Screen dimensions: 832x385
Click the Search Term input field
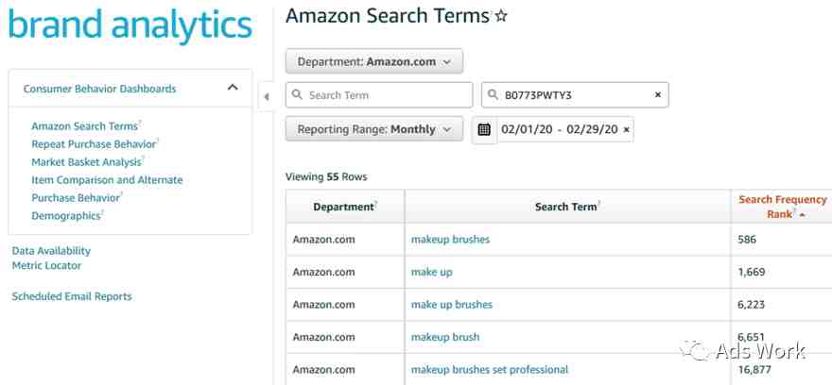(379, 94)
